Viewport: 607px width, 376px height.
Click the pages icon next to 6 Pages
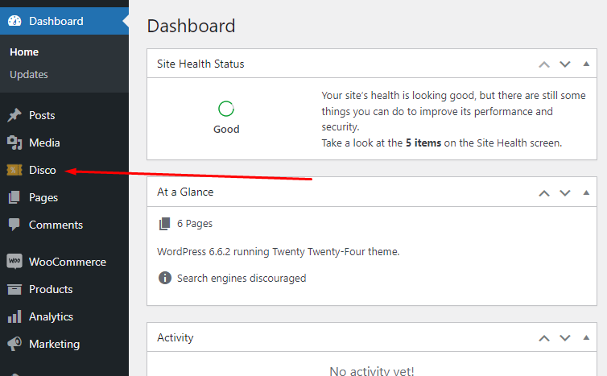[x=164, y=224]
